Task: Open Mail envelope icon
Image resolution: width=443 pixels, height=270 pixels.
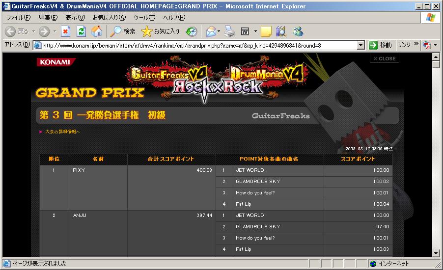Action: (211, 31)
